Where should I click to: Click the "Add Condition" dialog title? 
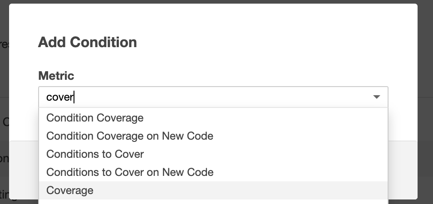click(x=87, y=43)
